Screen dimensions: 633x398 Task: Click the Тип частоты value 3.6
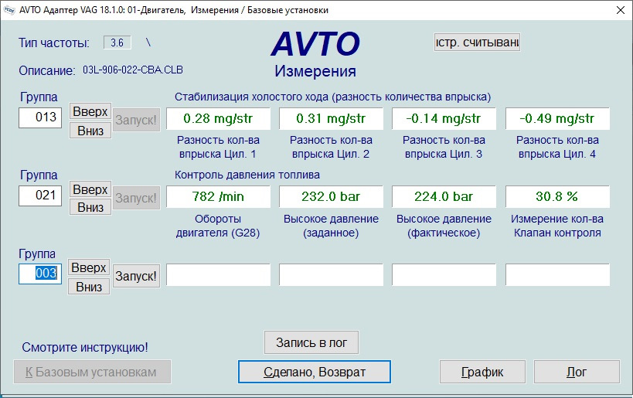click(x=117, y=43)
